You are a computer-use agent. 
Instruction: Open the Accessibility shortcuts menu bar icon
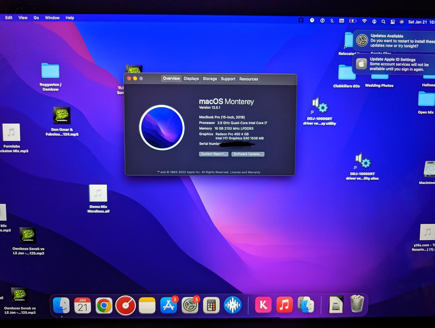point(322,21)
